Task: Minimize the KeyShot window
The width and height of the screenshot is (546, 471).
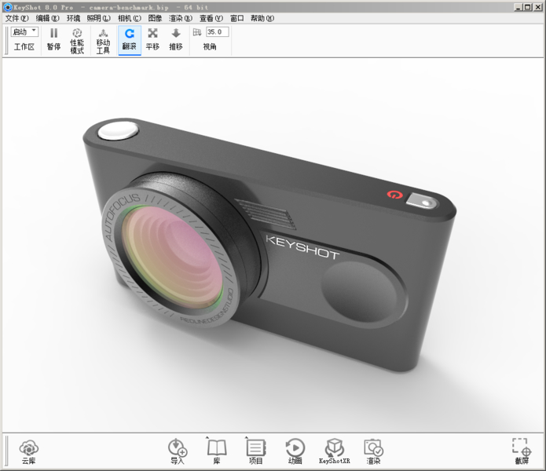Action: [519, 7]
